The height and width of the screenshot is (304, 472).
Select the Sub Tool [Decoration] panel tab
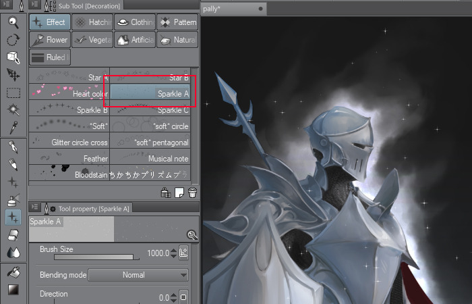(x=82, y=5)
